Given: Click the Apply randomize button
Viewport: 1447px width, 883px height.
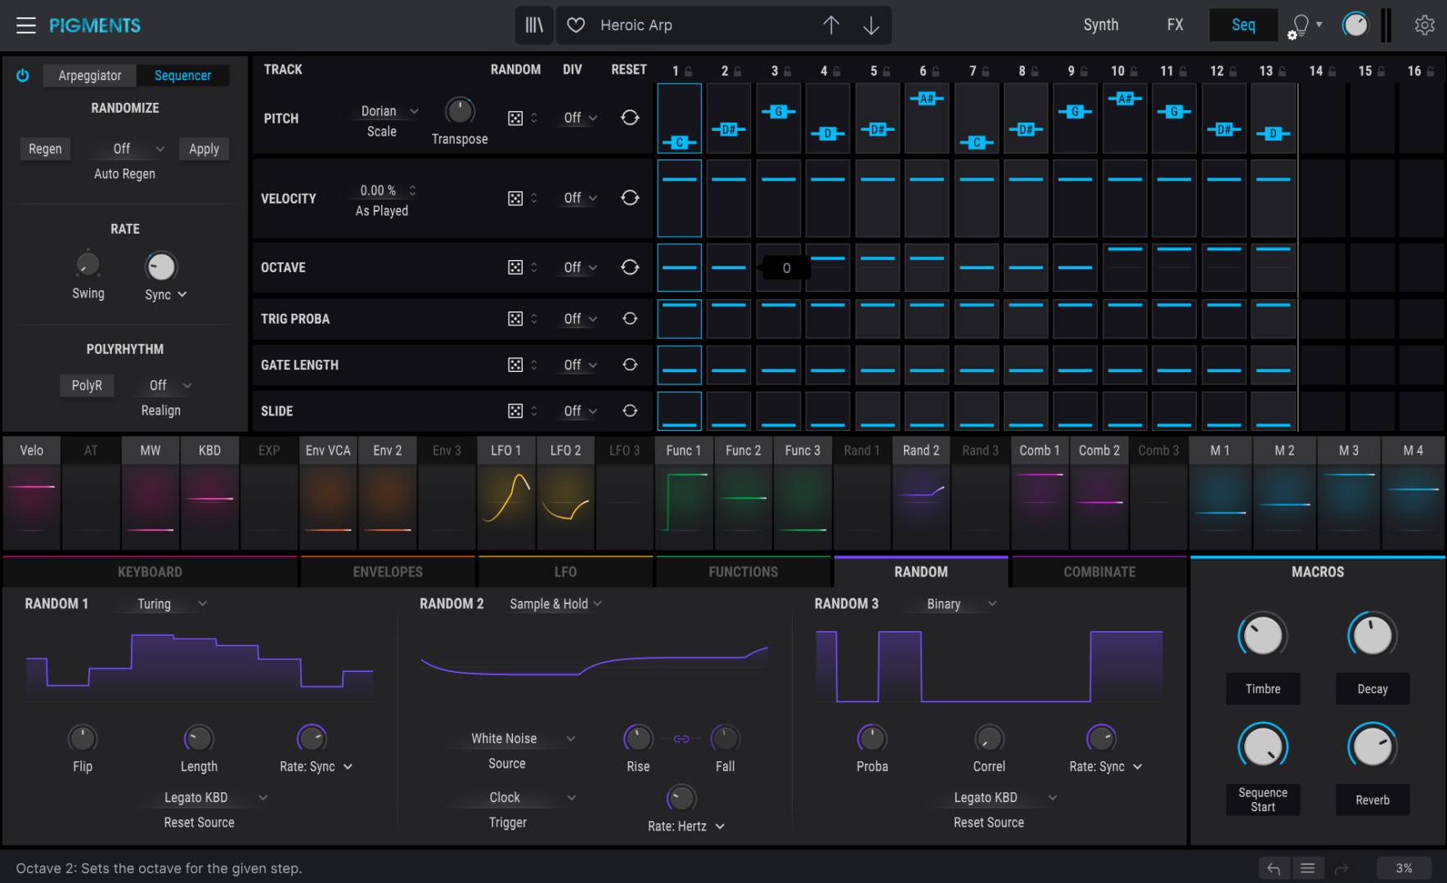Looking at the screenshot, I should (x=204, y=149).
